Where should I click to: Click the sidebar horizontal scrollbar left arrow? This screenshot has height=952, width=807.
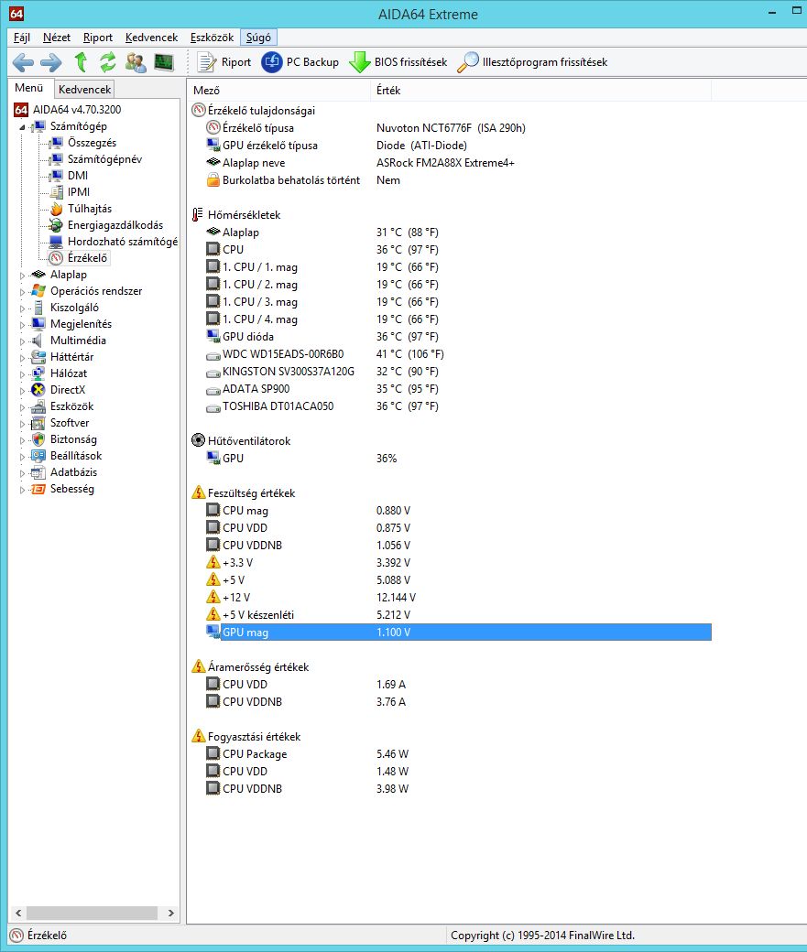click(x=17, y=913)
